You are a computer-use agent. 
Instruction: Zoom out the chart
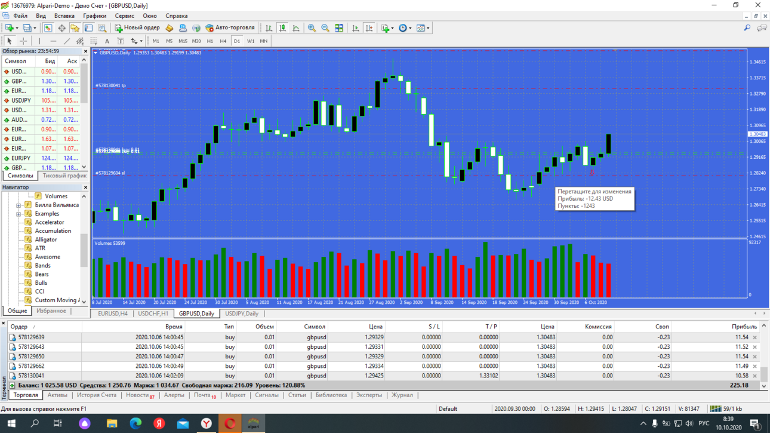click(x=325, y=28)
